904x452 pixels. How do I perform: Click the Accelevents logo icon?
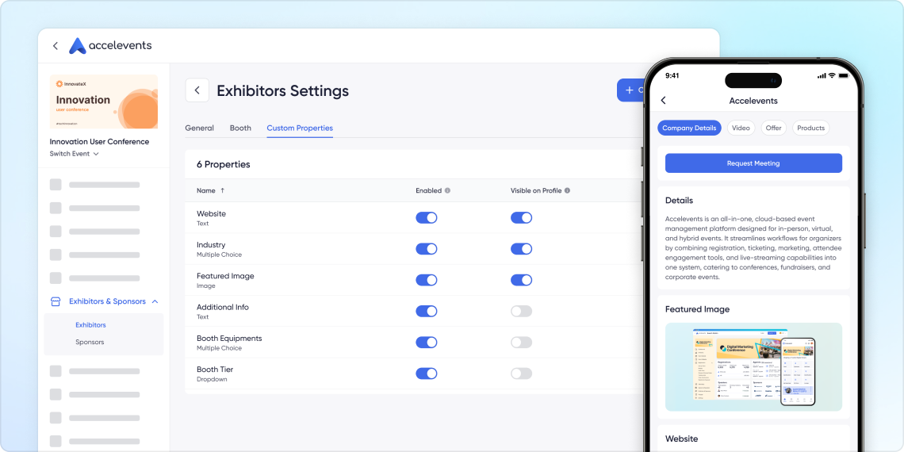point(77,45)
